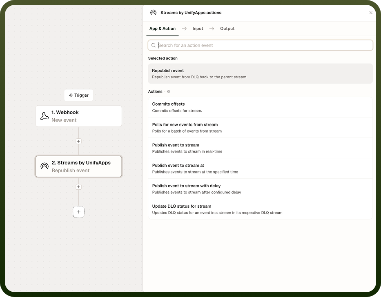Add step between Webhook and Streams nodes
381x297 pixels.
click(x=78, y=141)
